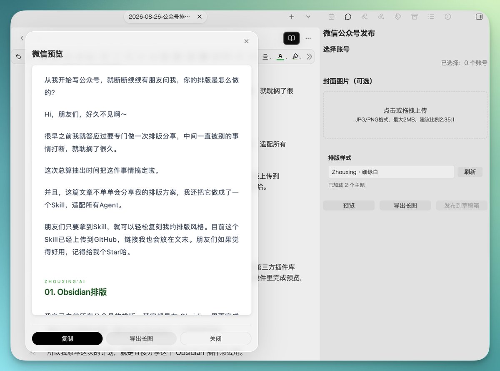500x371 pixels.
Task: Open a new tab with the plus icon
Action: click(x=292, y=17)
